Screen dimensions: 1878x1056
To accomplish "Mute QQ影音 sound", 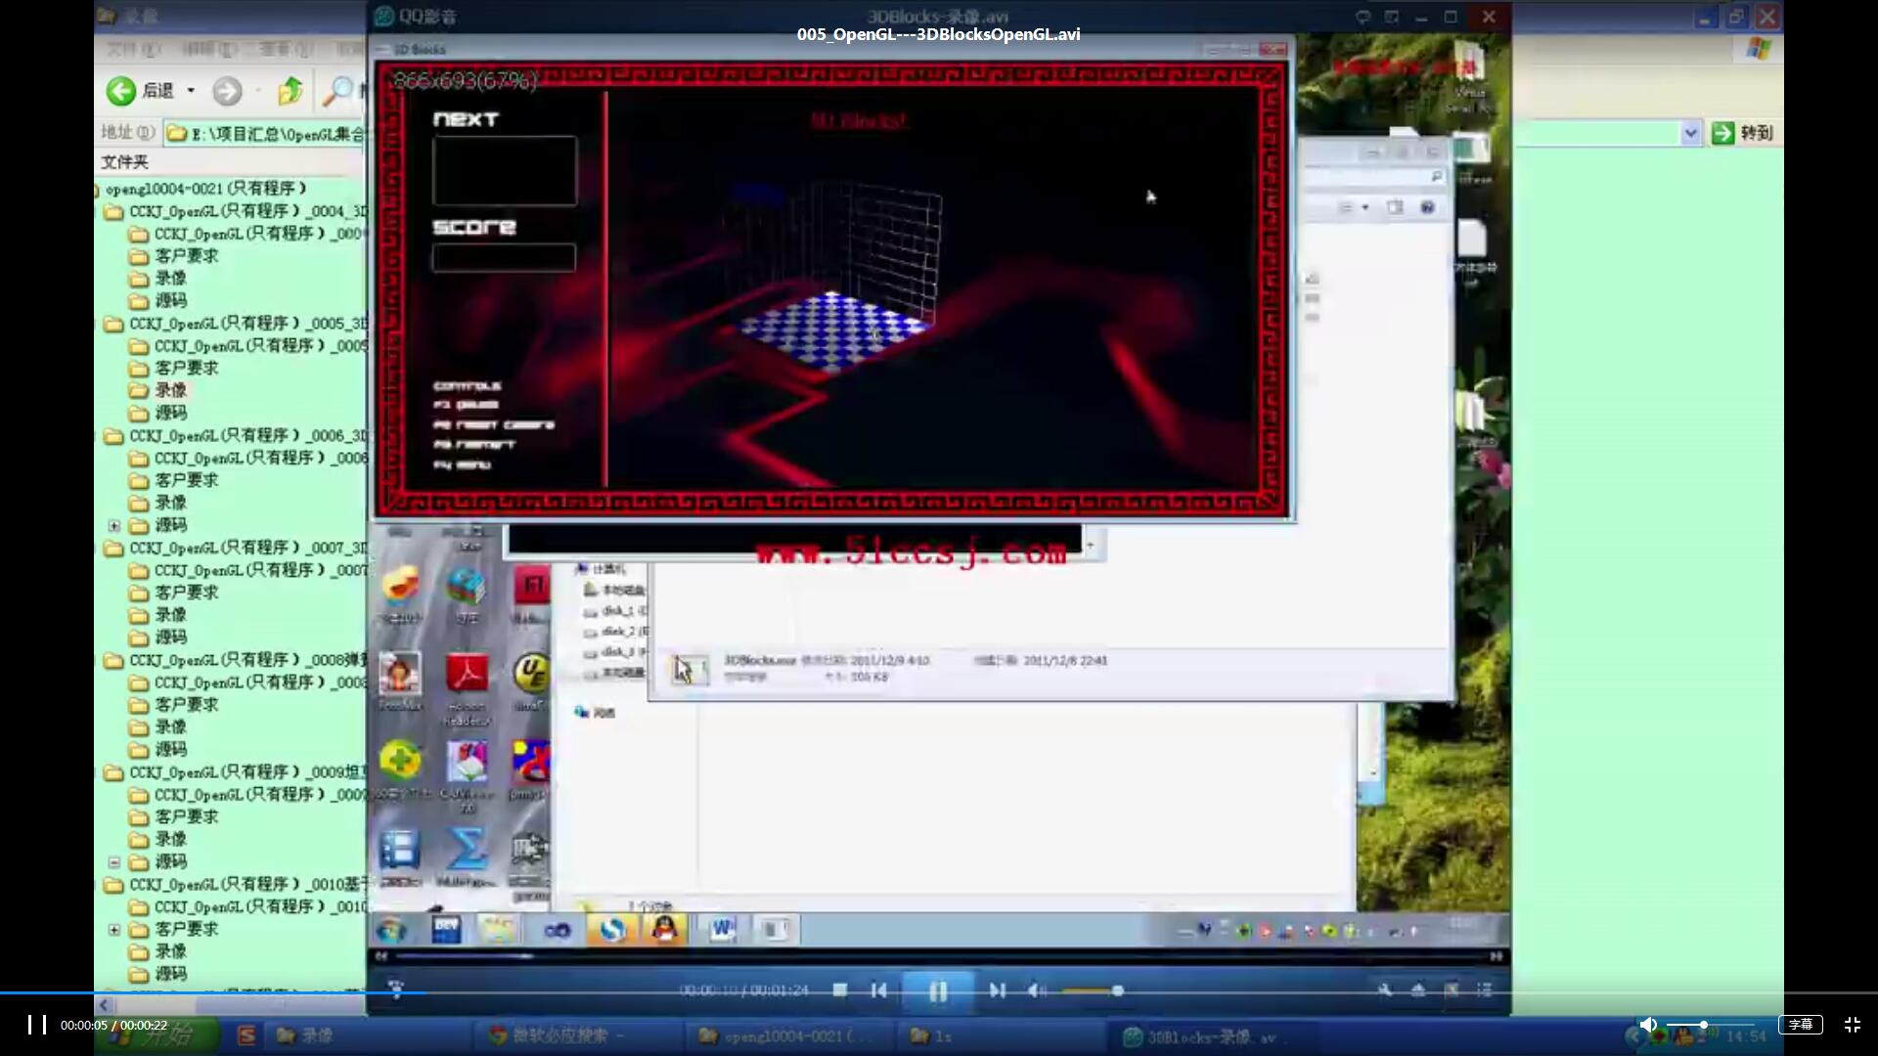I will click(1037, 990).
